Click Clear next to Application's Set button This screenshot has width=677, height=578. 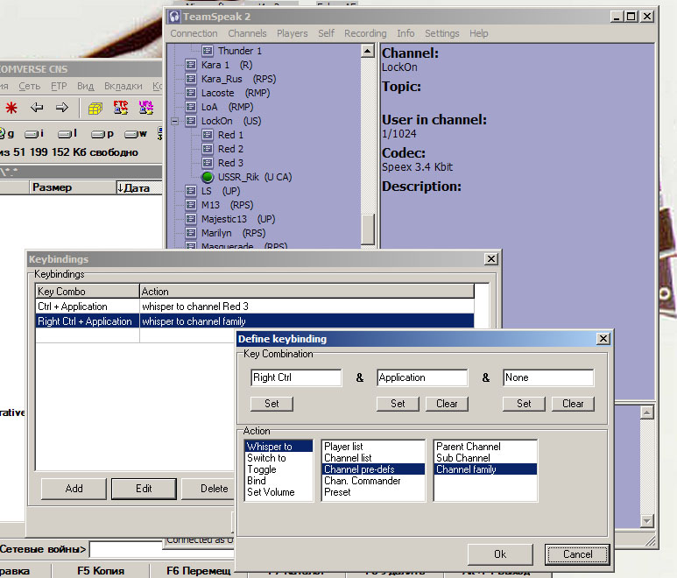click(x=447, y=404)
